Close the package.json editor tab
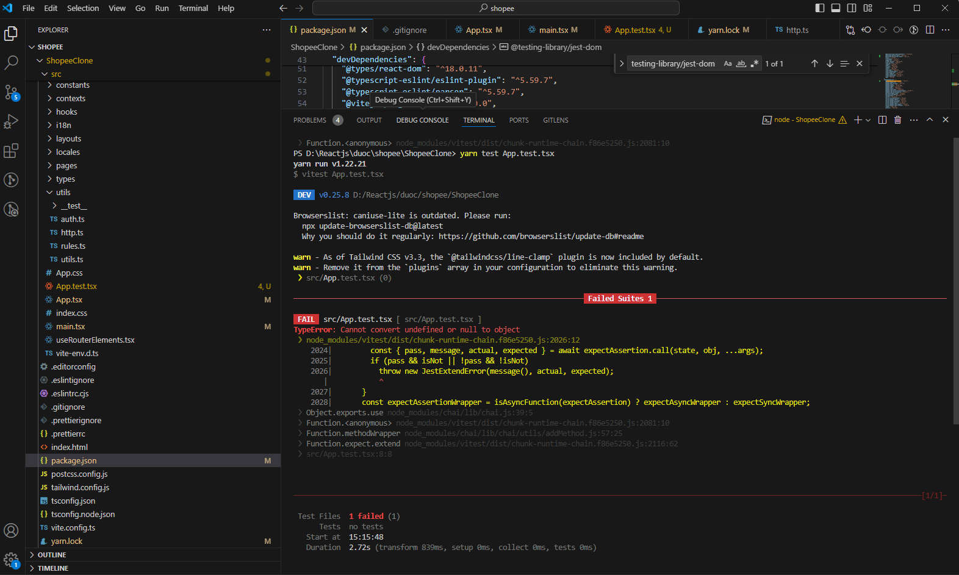The image size is (959, 575). (x=364, y=30)
